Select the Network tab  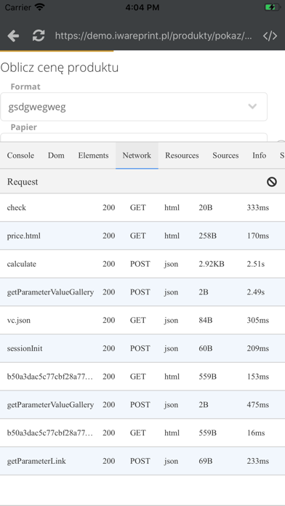(137, 156)
